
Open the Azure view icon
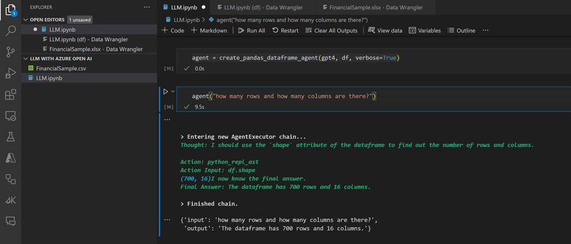[10, 158]
